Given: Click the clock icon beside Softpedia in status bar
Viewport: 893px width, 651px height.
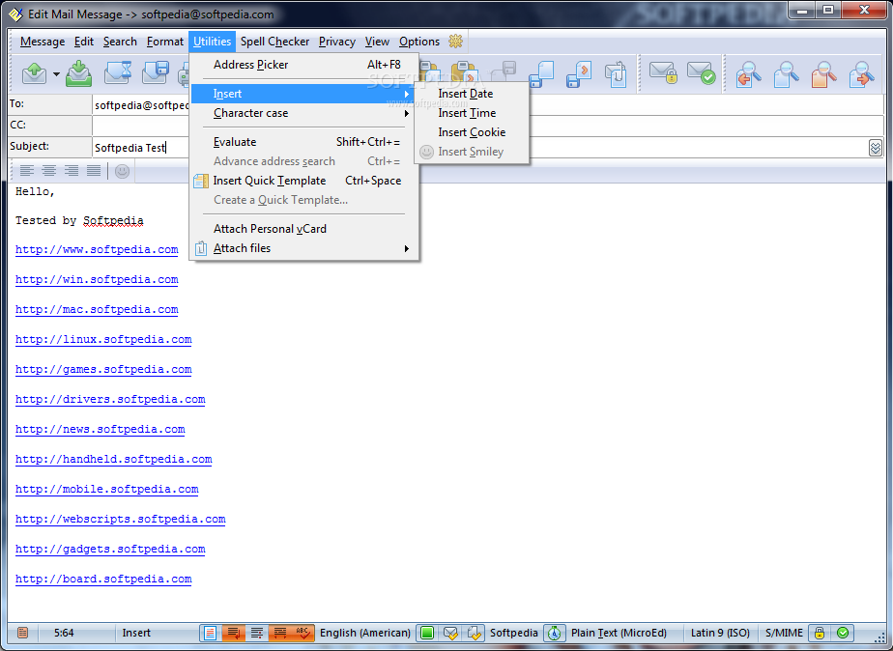Looking at the screenshot, I should pos(554,633).
